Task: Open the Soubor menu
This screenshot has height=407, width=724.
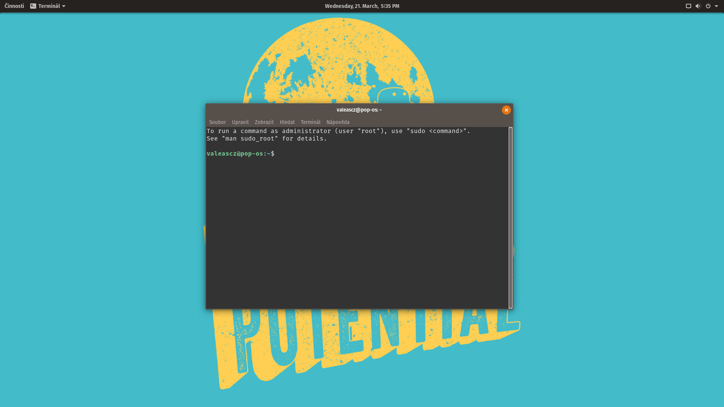Action: pos(217,122)
